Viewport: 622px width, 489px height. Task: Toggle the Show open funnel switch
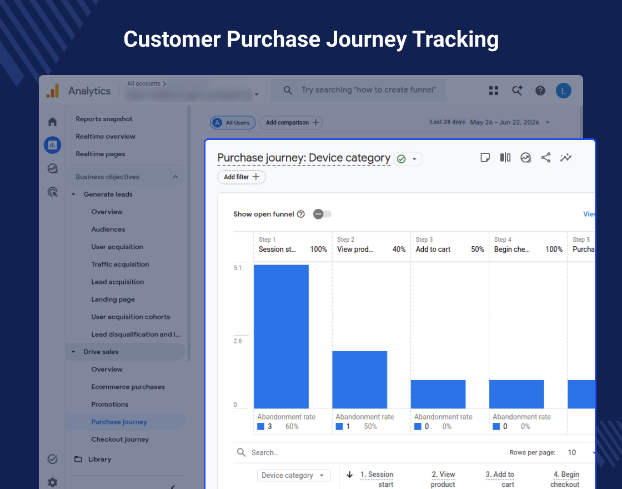pos(322,214)
